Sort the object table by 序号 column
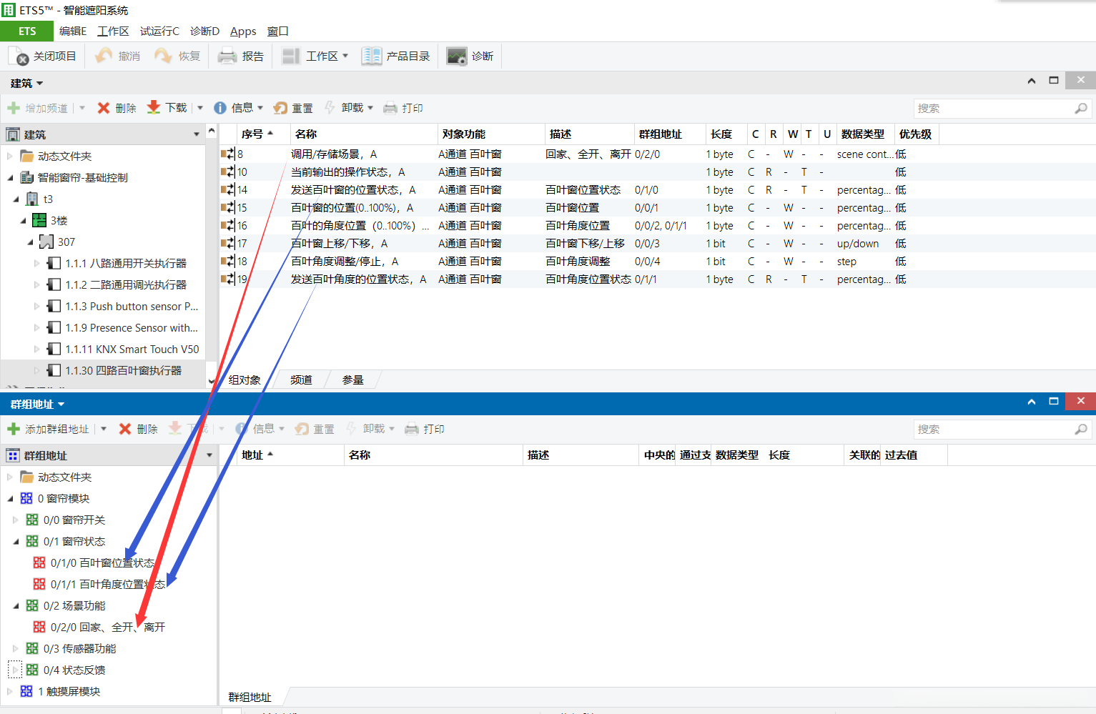 (257, 134)
